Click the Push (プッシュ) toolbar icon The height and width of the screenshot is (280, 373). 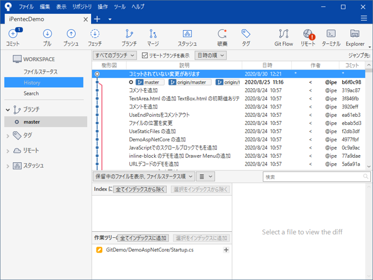pos(71,37)
